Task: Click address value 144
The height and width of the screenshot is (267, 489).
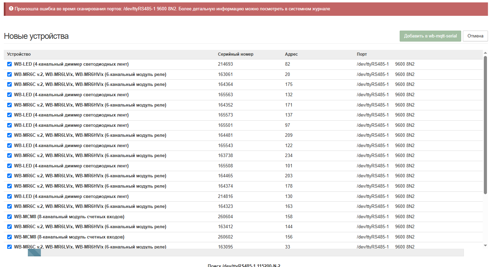Action: (x=289, y=226)
